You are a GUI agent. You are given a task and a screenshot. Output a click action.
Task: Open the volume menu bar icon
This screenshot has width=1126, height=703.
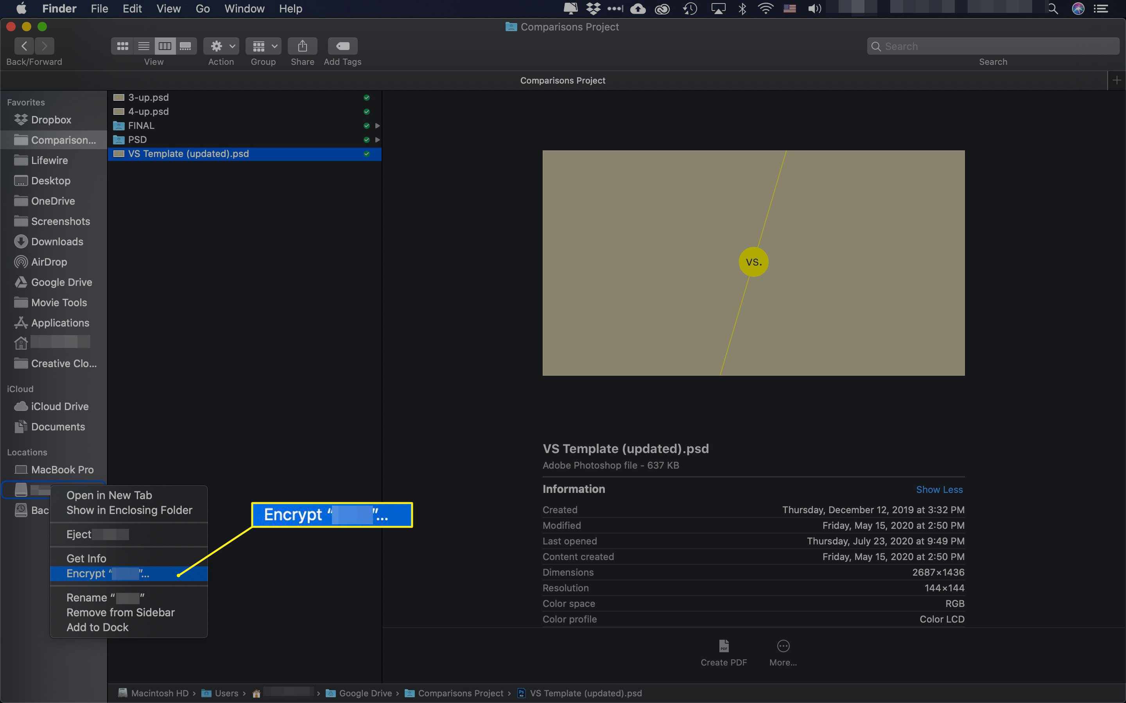(x=814, y=8)
